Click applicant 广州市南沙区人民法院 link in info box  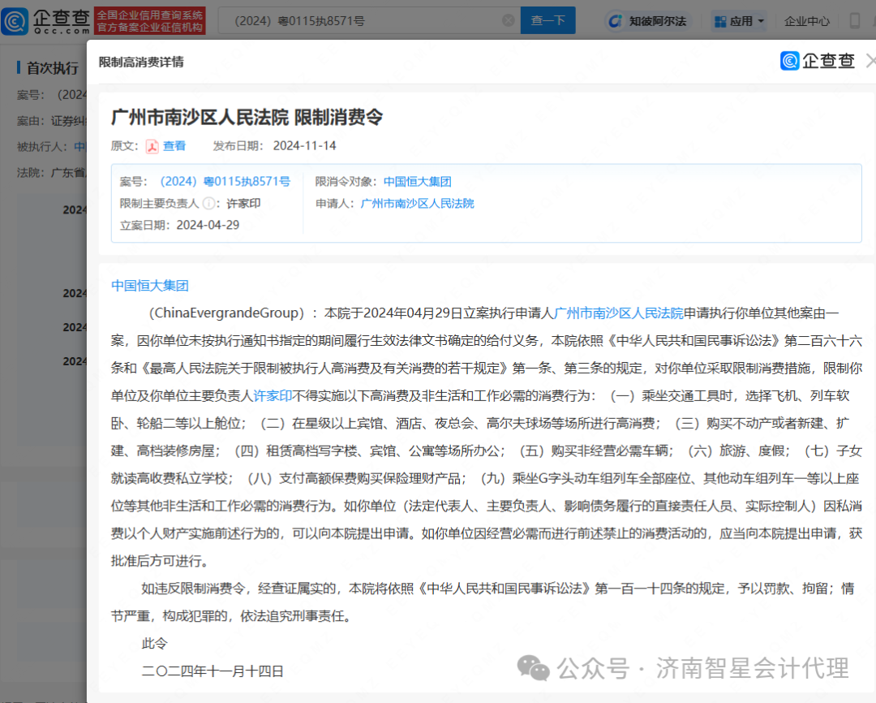[418, 204]
